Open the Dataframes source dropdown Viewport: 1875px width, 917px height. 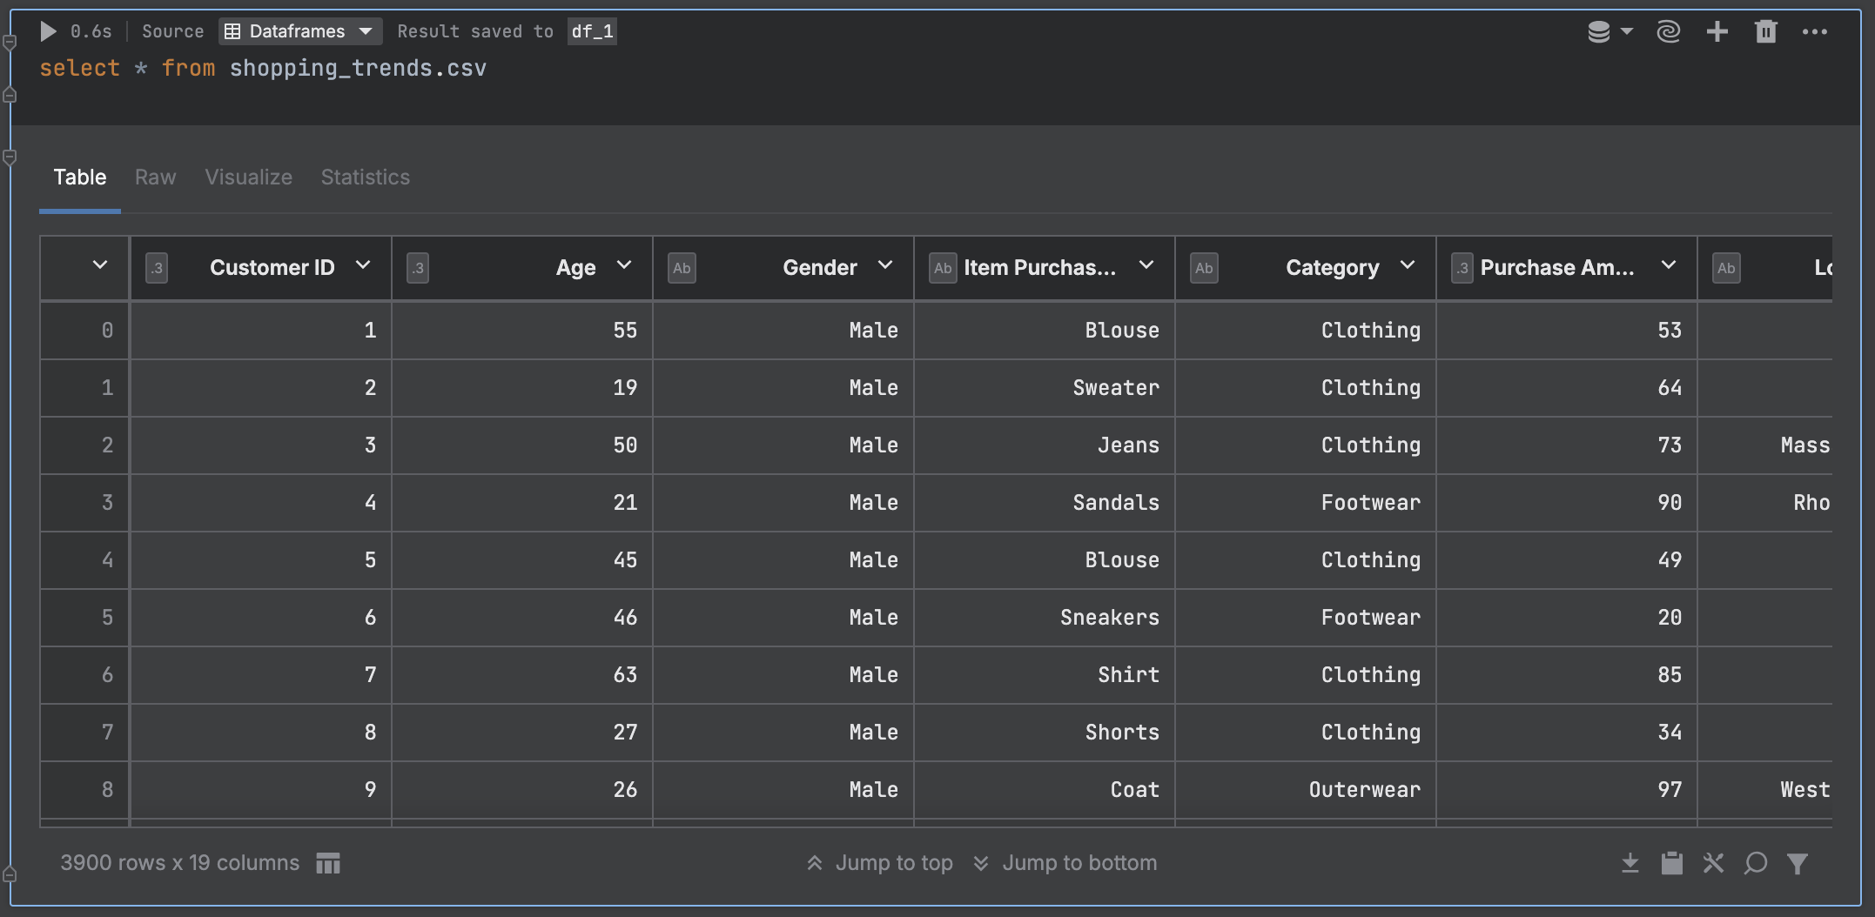(299, 30)
